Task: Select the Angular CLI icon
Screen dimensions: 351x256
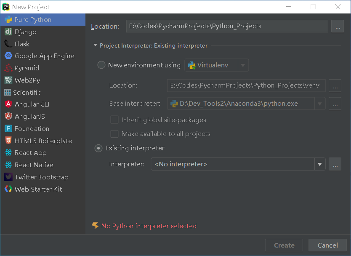Action: pyautogui.click(x=8, y=104)
